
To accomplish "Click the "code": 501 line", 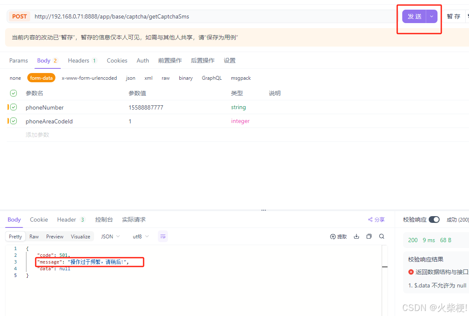I will point(54,255).
